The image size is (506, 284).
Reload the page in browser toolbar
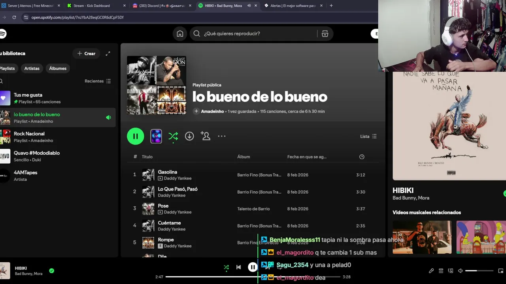(14, 17)
